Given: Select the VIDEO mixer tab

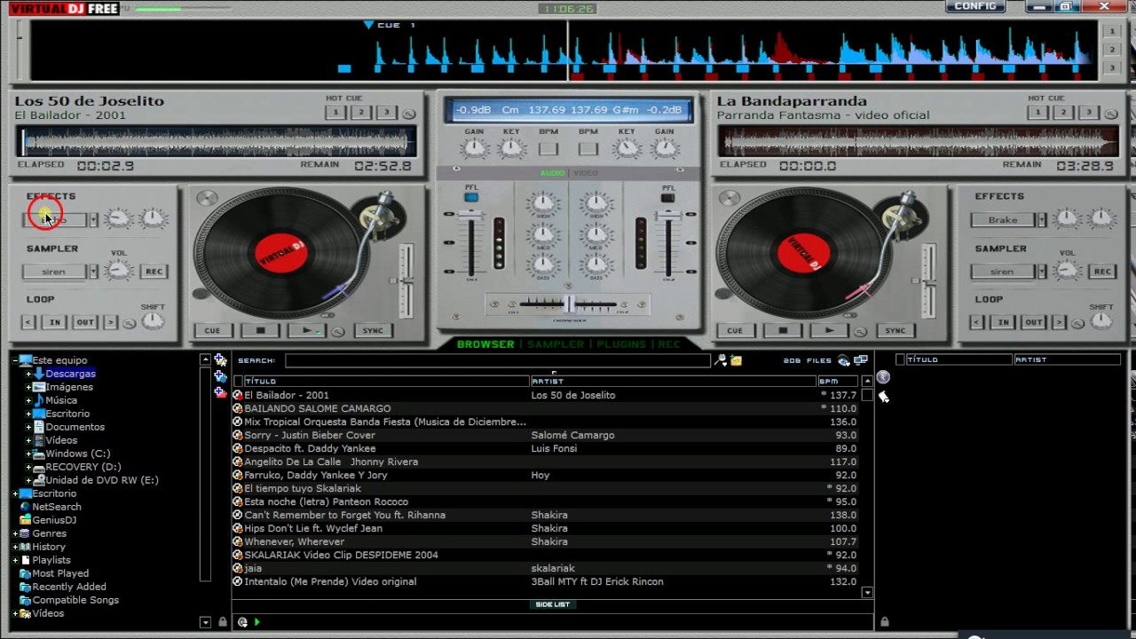Looking at the screenshot, I should point(586,173).
